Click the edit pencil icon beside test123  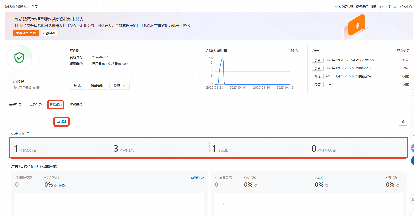tap(403, 121)
